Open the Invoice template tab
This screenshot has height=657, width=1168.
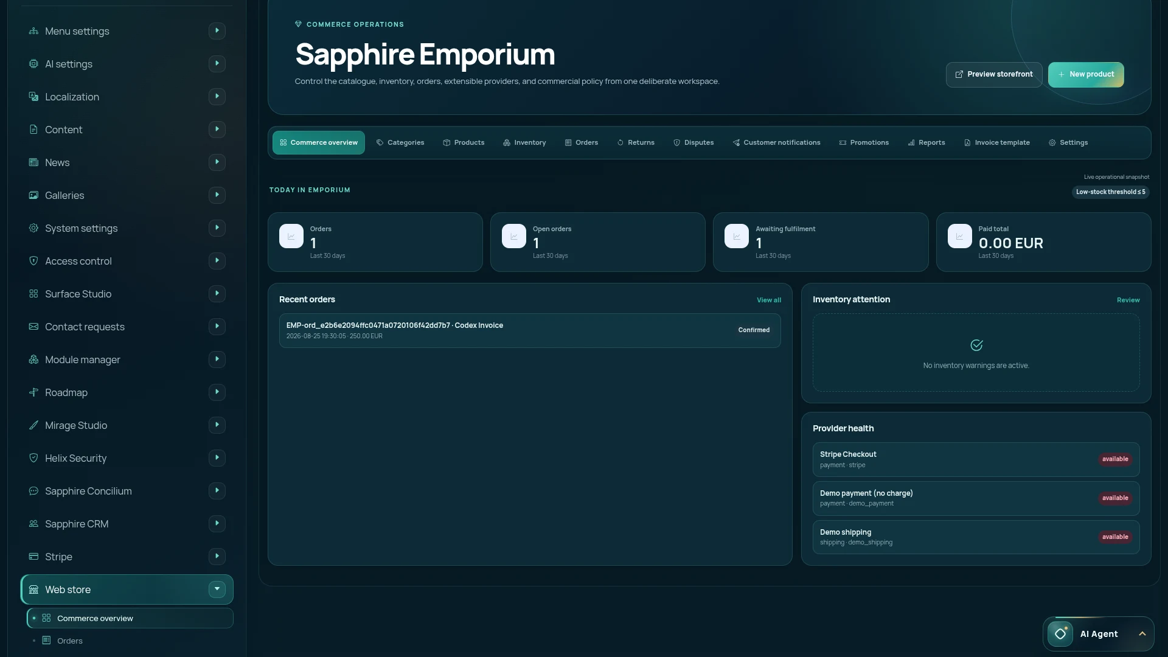coord(997,142)
